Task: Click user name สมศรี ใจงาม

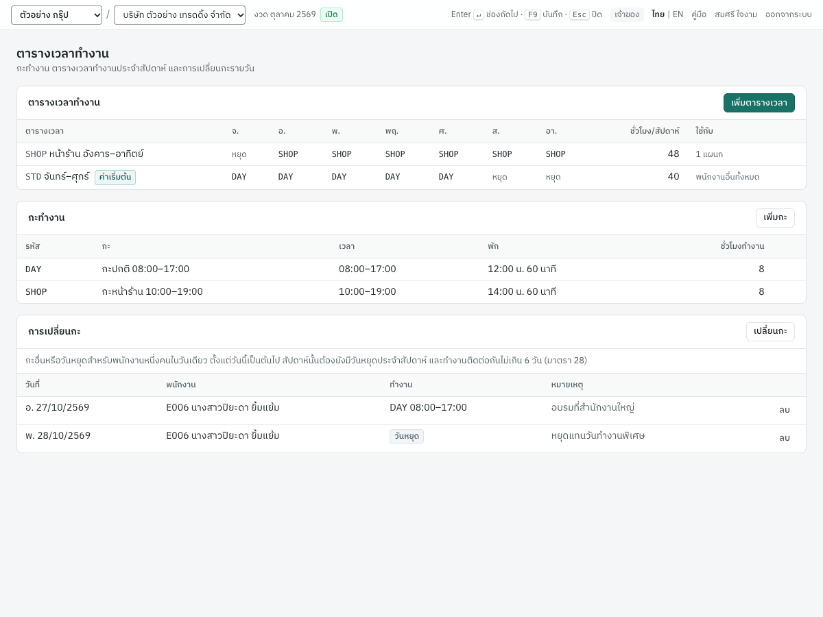Action: [736, 14]
